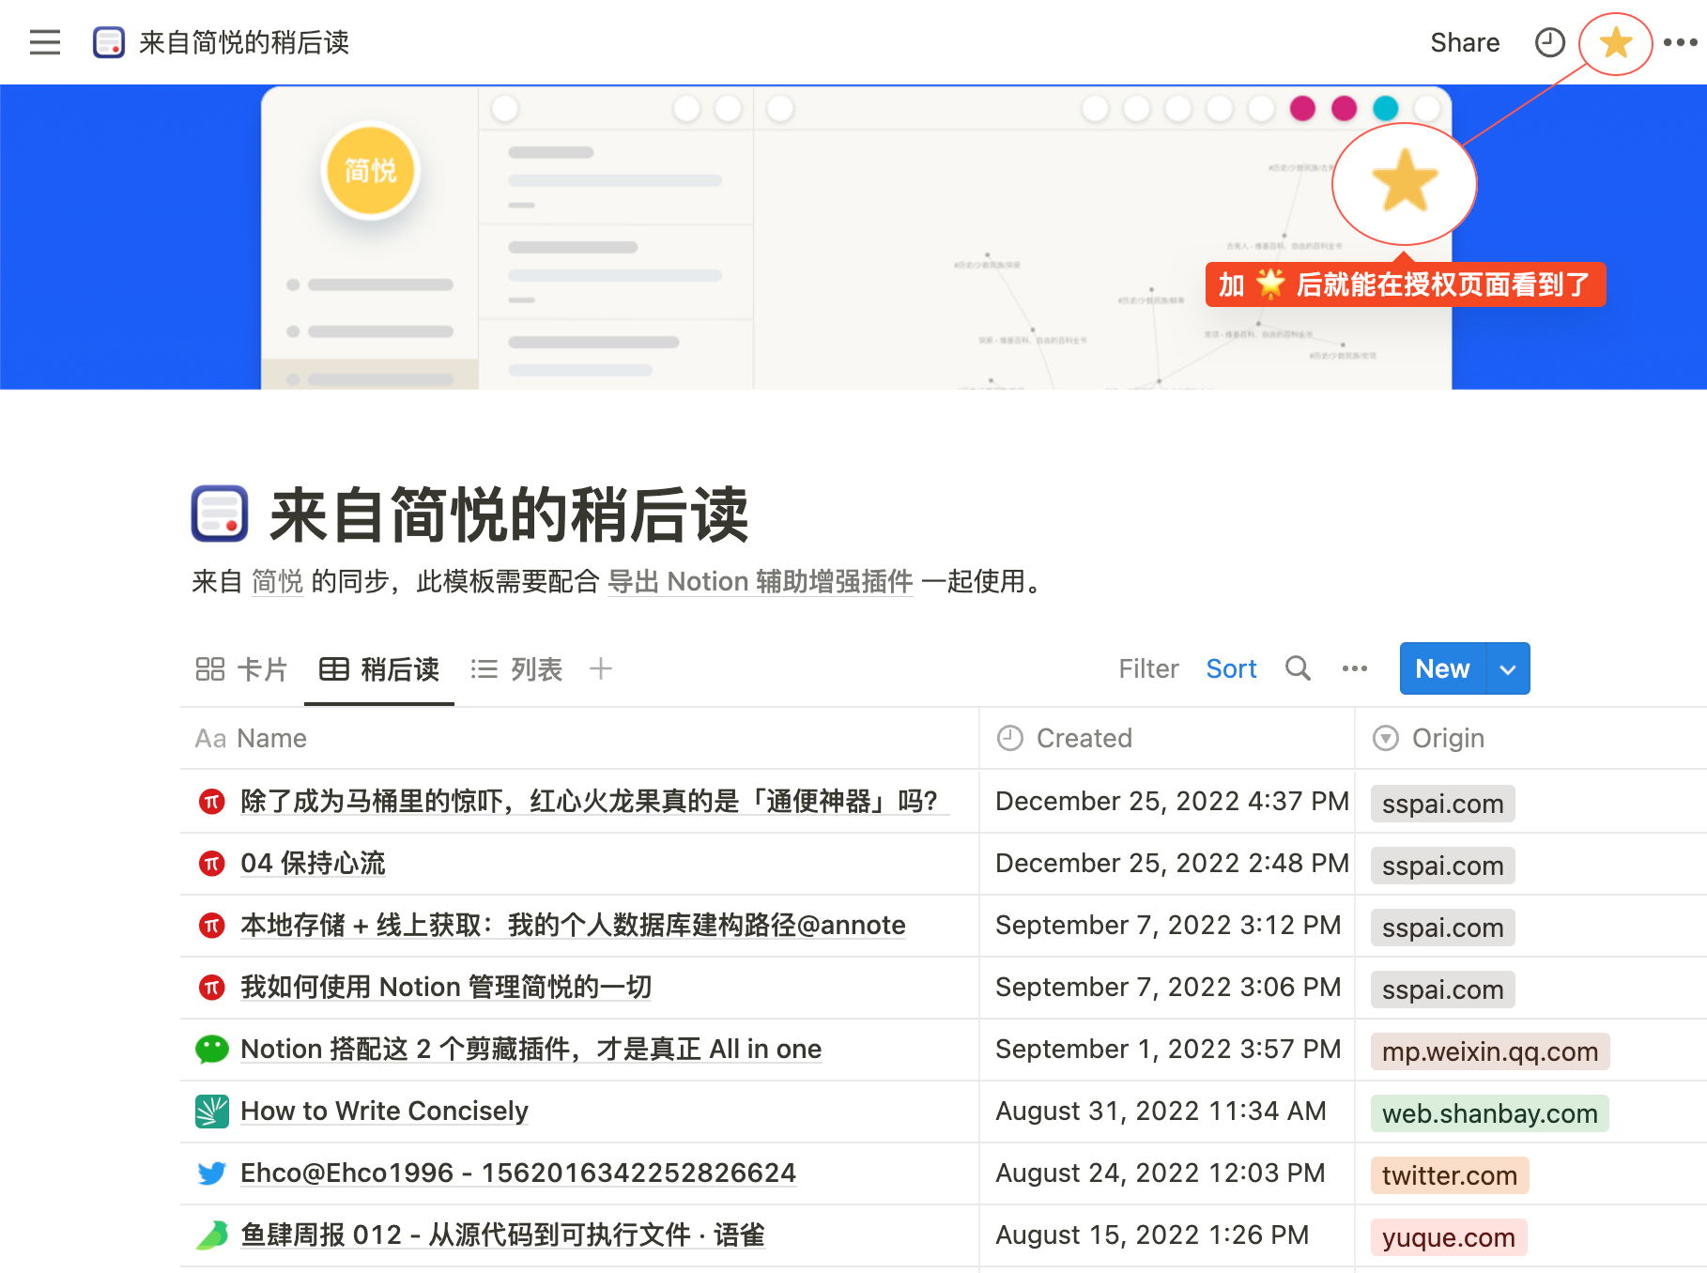The height and width of the screenshot is (1273, 1707).
Task: Click the Origin column select icon
Action: tap(1386, 738)
